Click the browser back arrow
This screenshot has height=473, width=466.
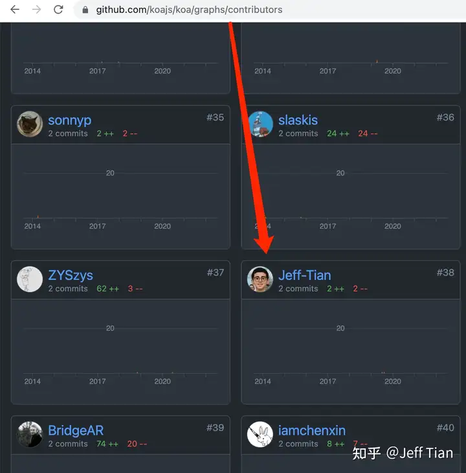15,10
